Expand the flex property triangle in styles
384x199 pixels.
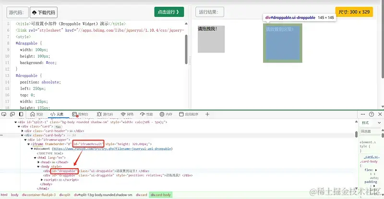pyautogui.click(x=376, y=170)
